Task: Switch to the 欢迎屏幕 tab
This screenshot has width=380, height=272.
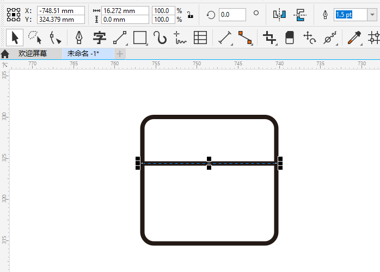Action: pos(33,54)
